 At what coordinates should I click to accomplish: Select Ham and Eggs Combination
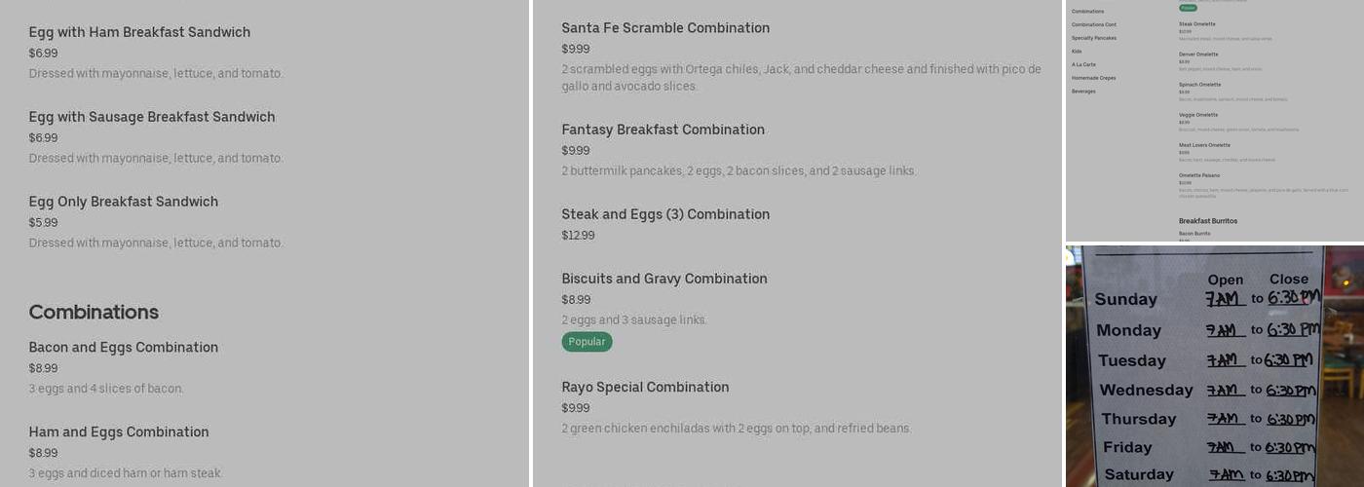[x=119, y=432]
